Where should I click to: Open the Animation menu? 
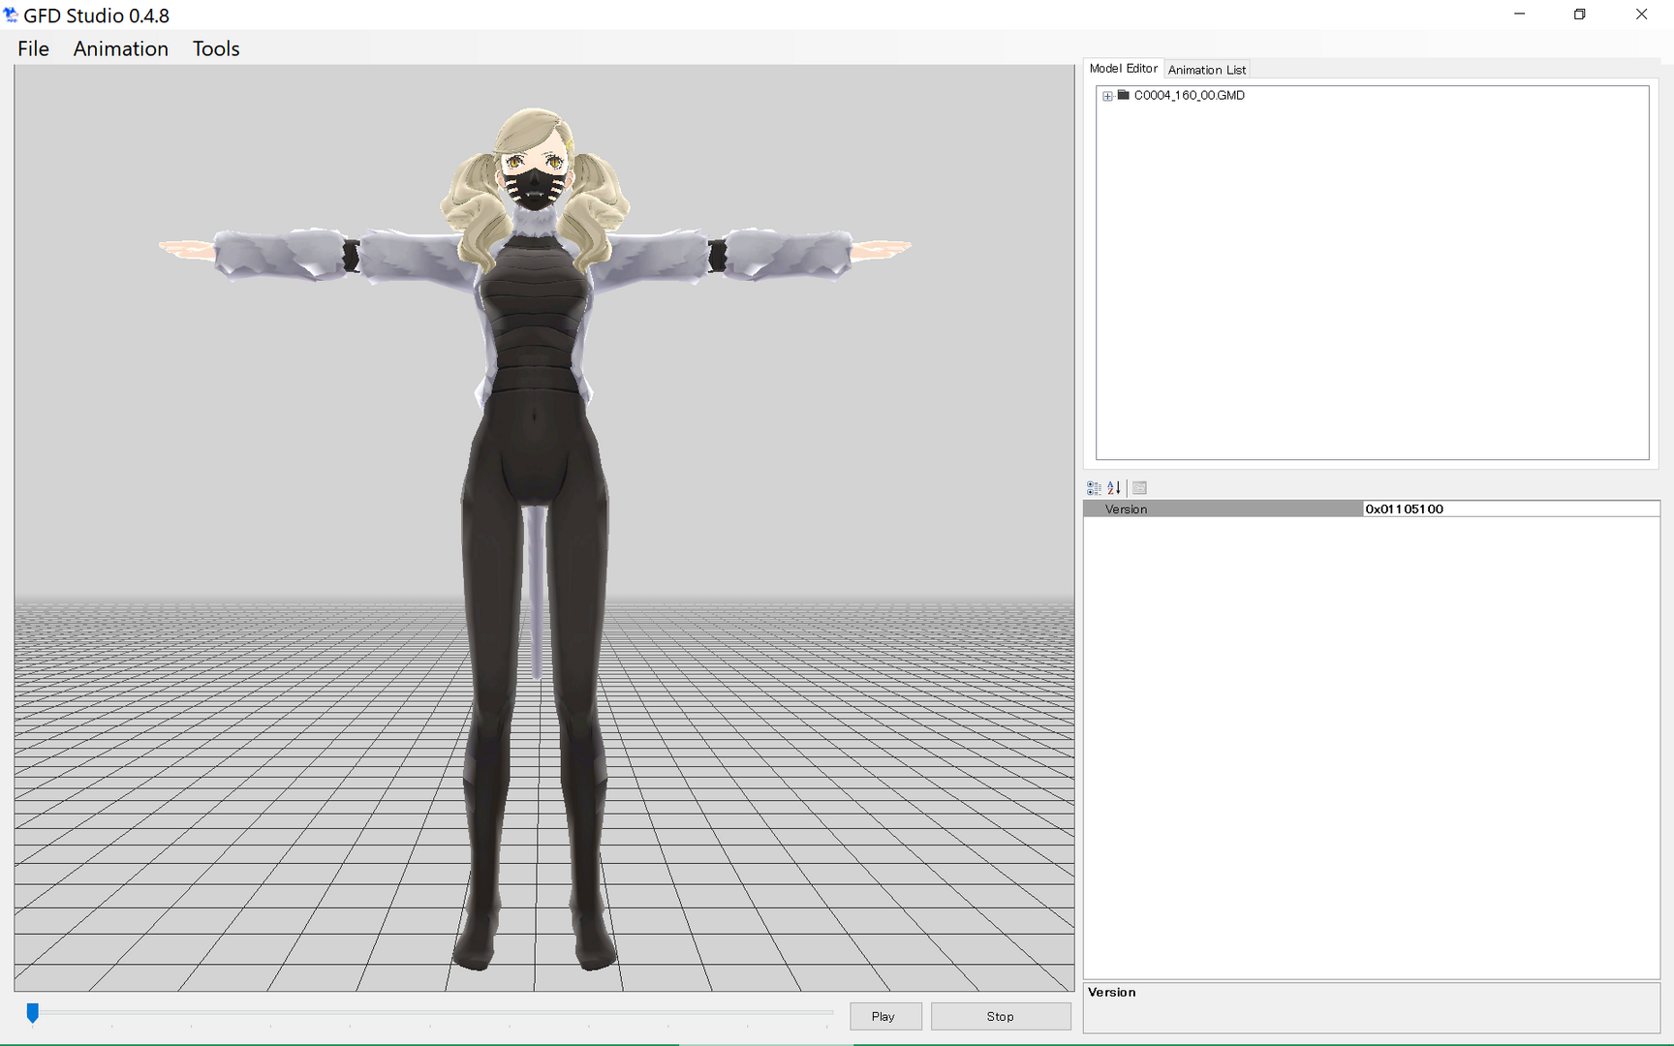pos(120,48)
